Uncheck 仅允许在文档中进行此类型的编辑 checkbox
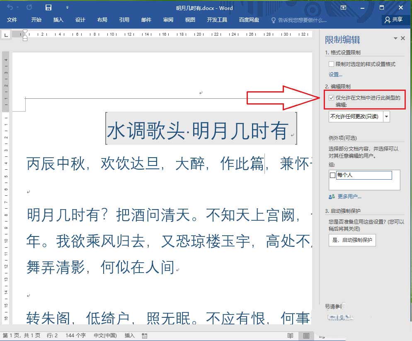Image resolution: width=412 pixels, height=341 pixels. click(x=331, y=98)
